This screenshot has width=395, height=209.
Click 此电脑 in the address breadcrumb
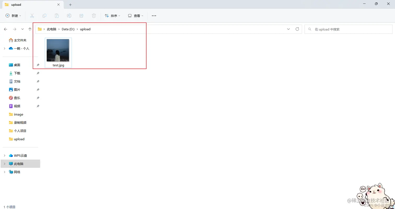(x=51, y=29)
